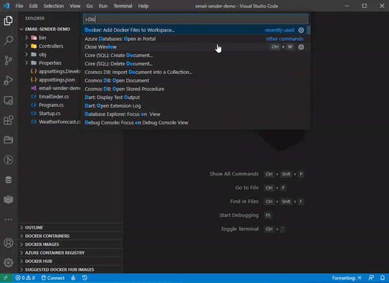Configure keybinding gear for Docker command
Image resolution: width=389 pixels, height=283 pixels.
pos(301,30)
